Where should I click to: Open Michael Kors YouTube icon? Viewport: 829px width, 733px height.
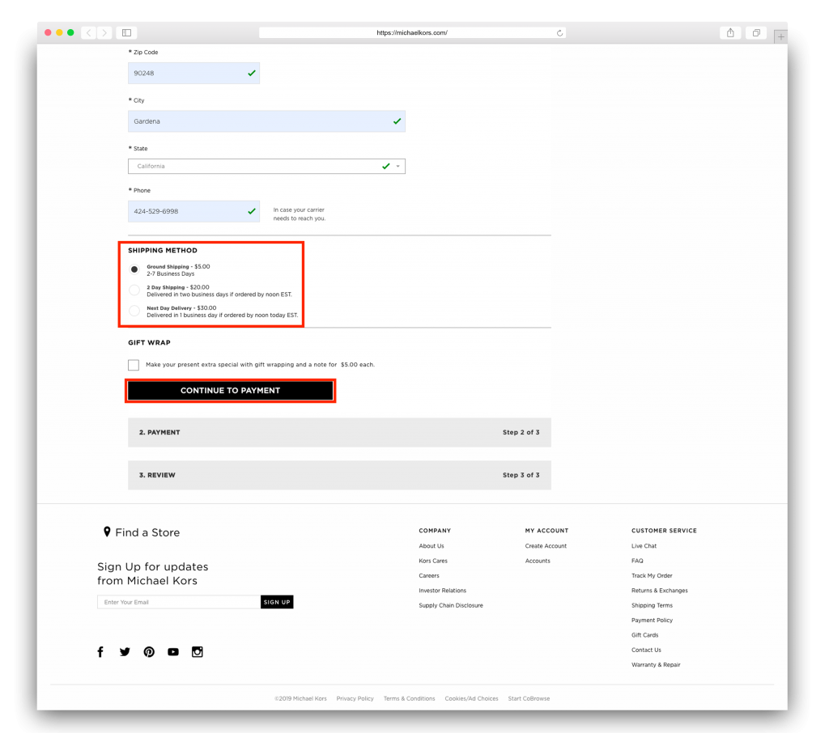point(173,651)
